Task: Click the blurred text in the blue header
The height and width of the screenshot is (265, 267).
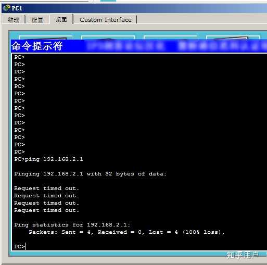Action: (176, 46)
